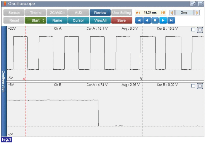The width and height of the screenshot is (205, 143).
Task: Click the 'Cur B : 15.2 V' readout
Action: coord(167,28)
